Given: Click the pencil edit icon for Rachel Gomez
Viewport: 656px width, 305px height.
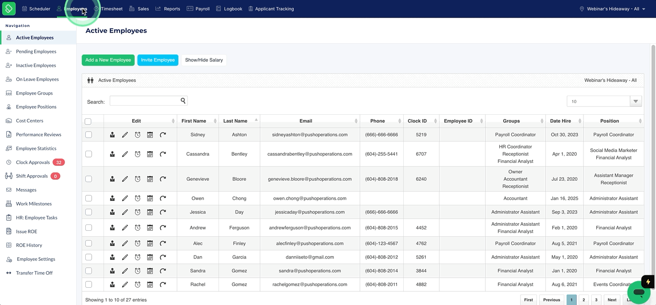Looking at the screenshot, I should [125, 285].
